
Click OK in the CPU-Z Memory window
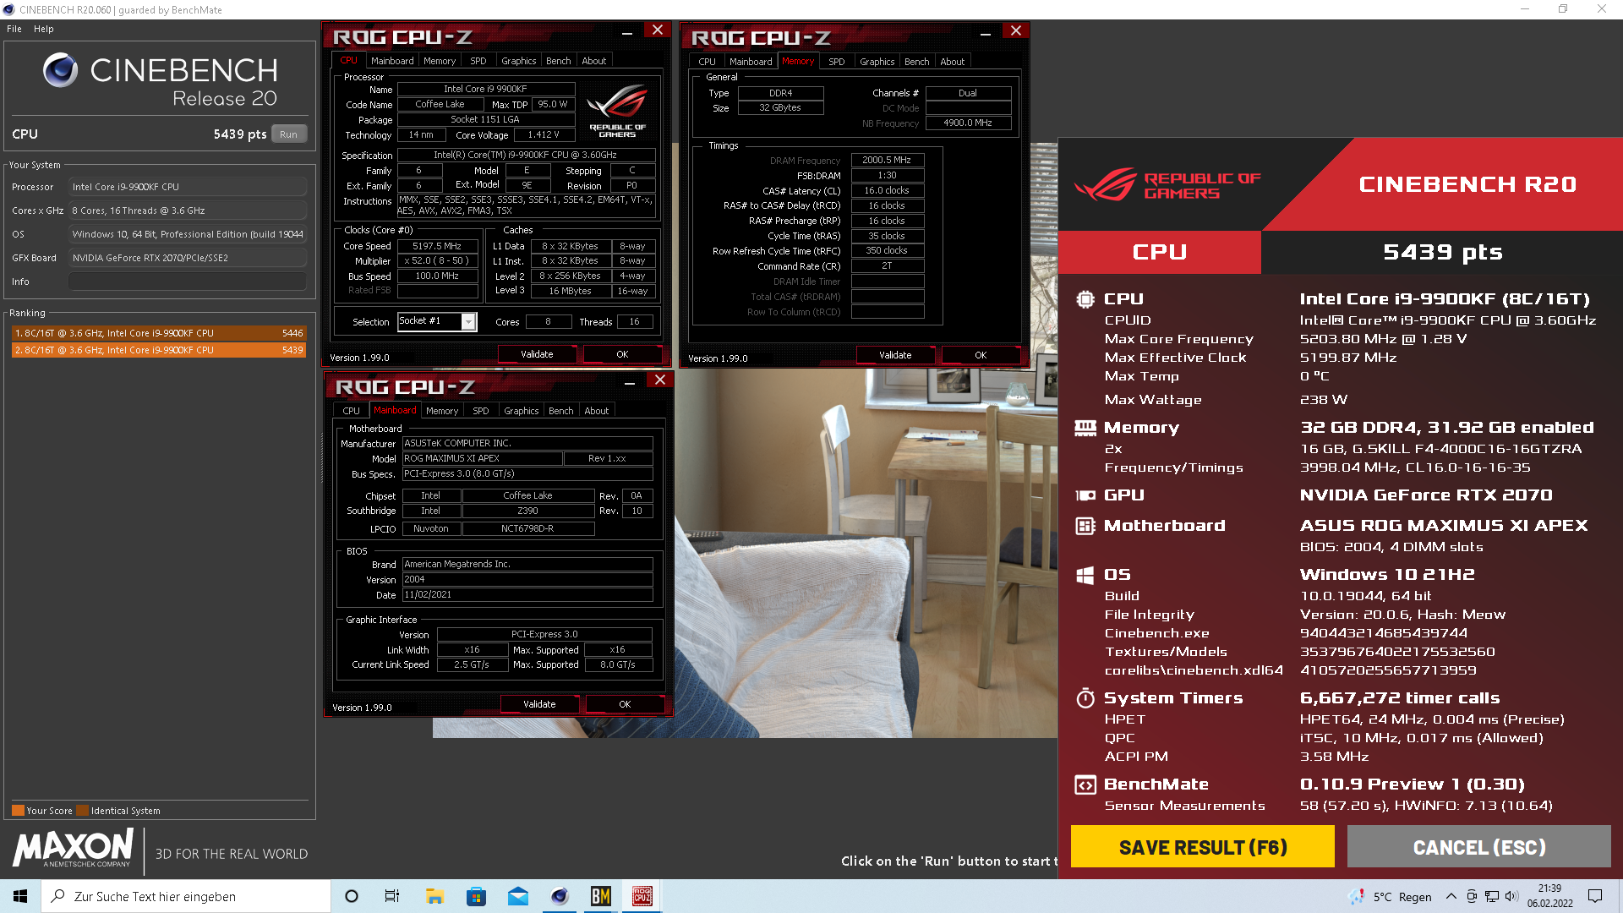point(981,355)
